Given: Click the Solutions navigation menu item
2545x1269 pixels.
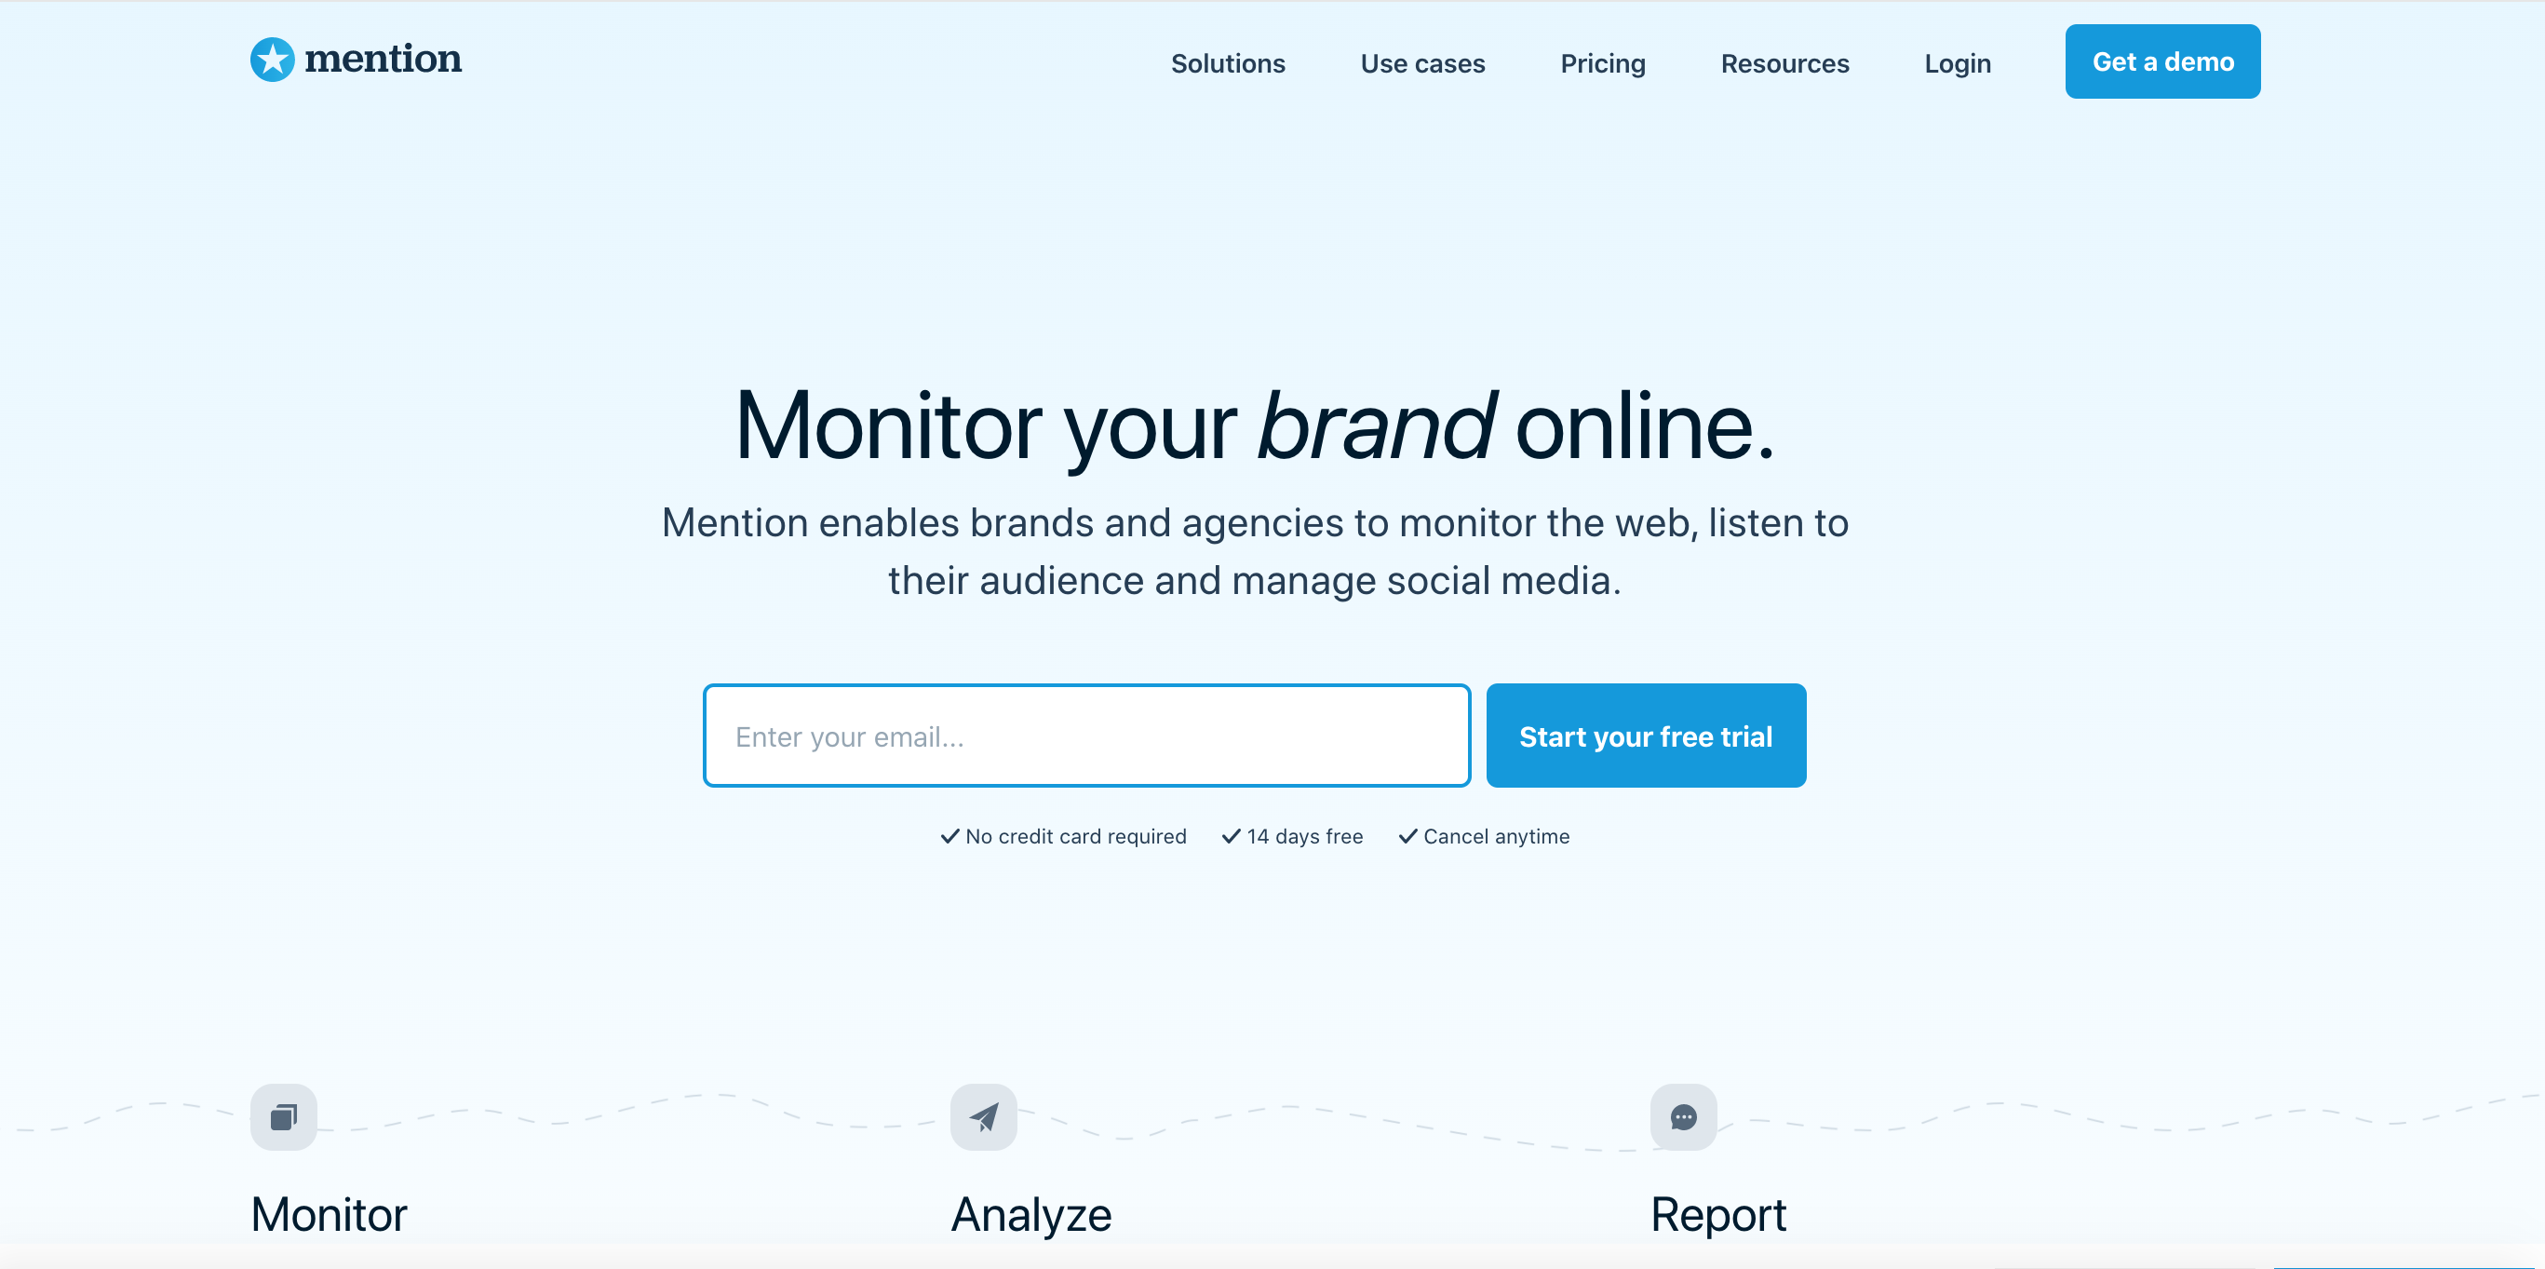Looking at the screenshot, I should click(x=1229, y=61).
